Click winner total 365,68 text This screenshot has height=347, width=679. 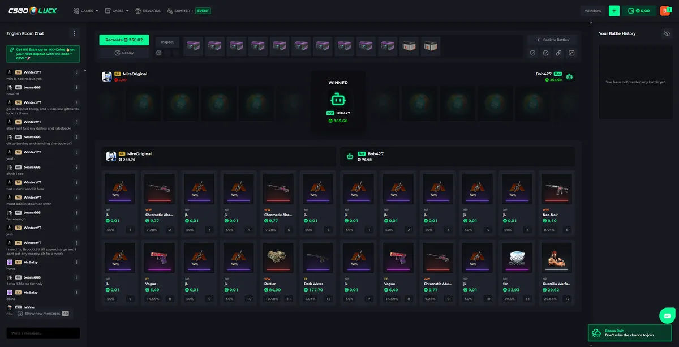click(338, 121)
